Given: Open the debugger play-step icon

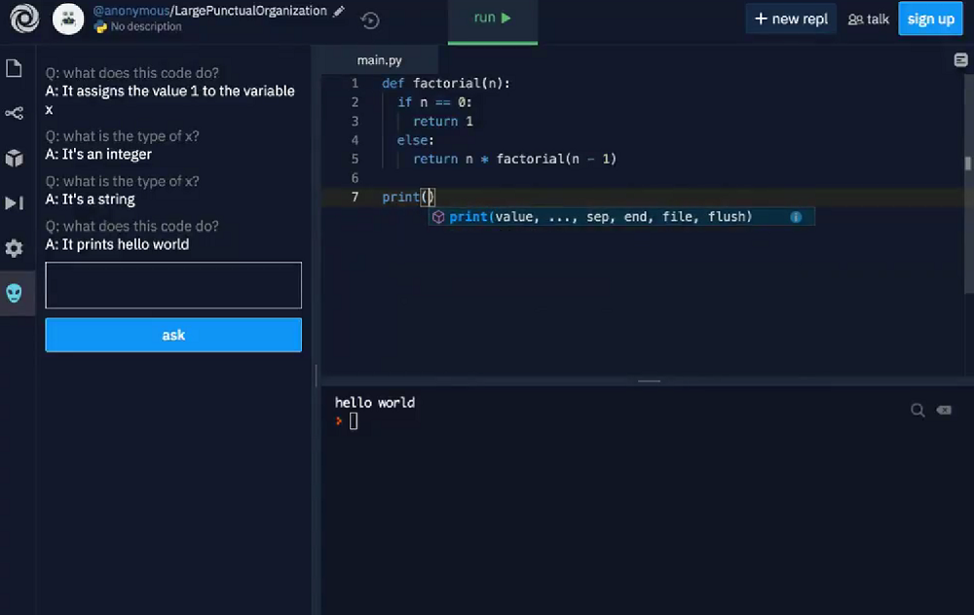Looking at the screenshot, I should pos(14,203).
